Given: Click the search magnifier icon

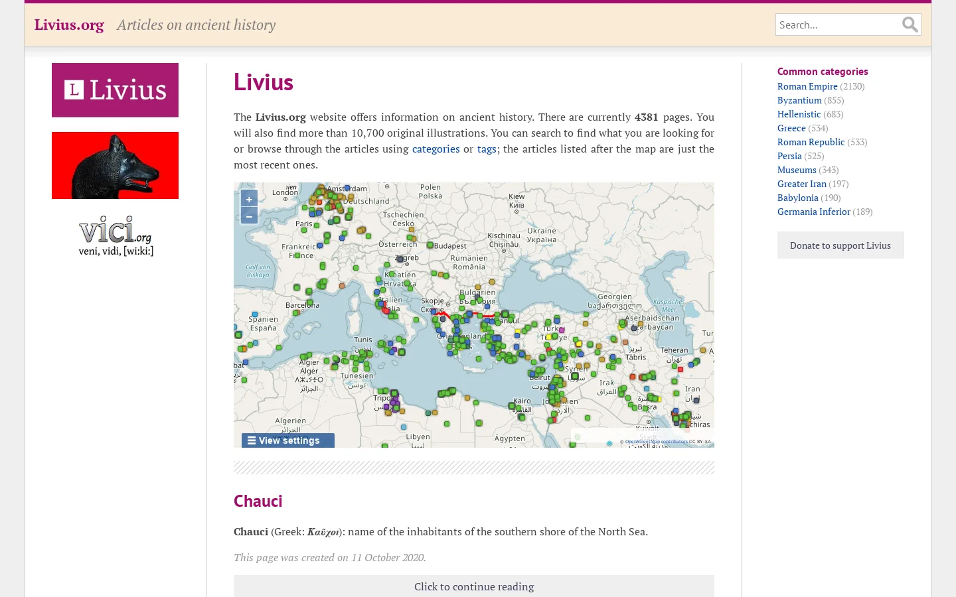Looking at the screenshot, I should [x=910, y=25].
